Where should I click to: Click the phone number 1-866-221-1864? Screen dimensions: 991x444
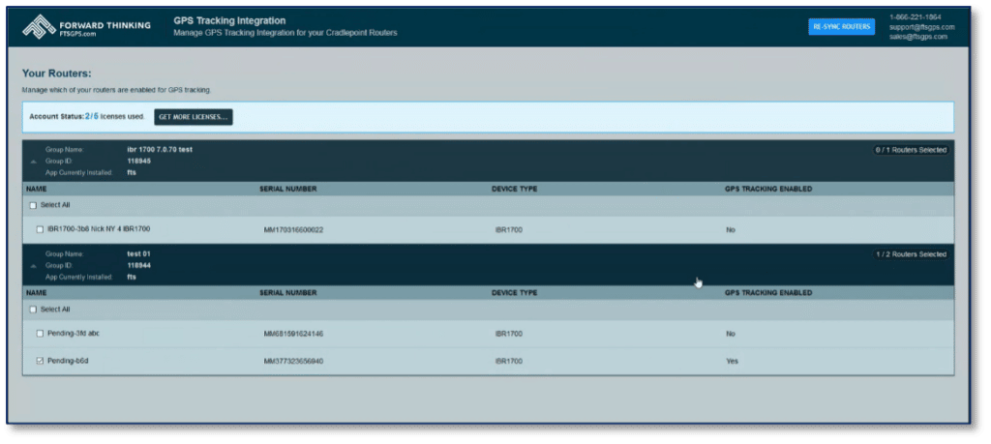point(915,17)
